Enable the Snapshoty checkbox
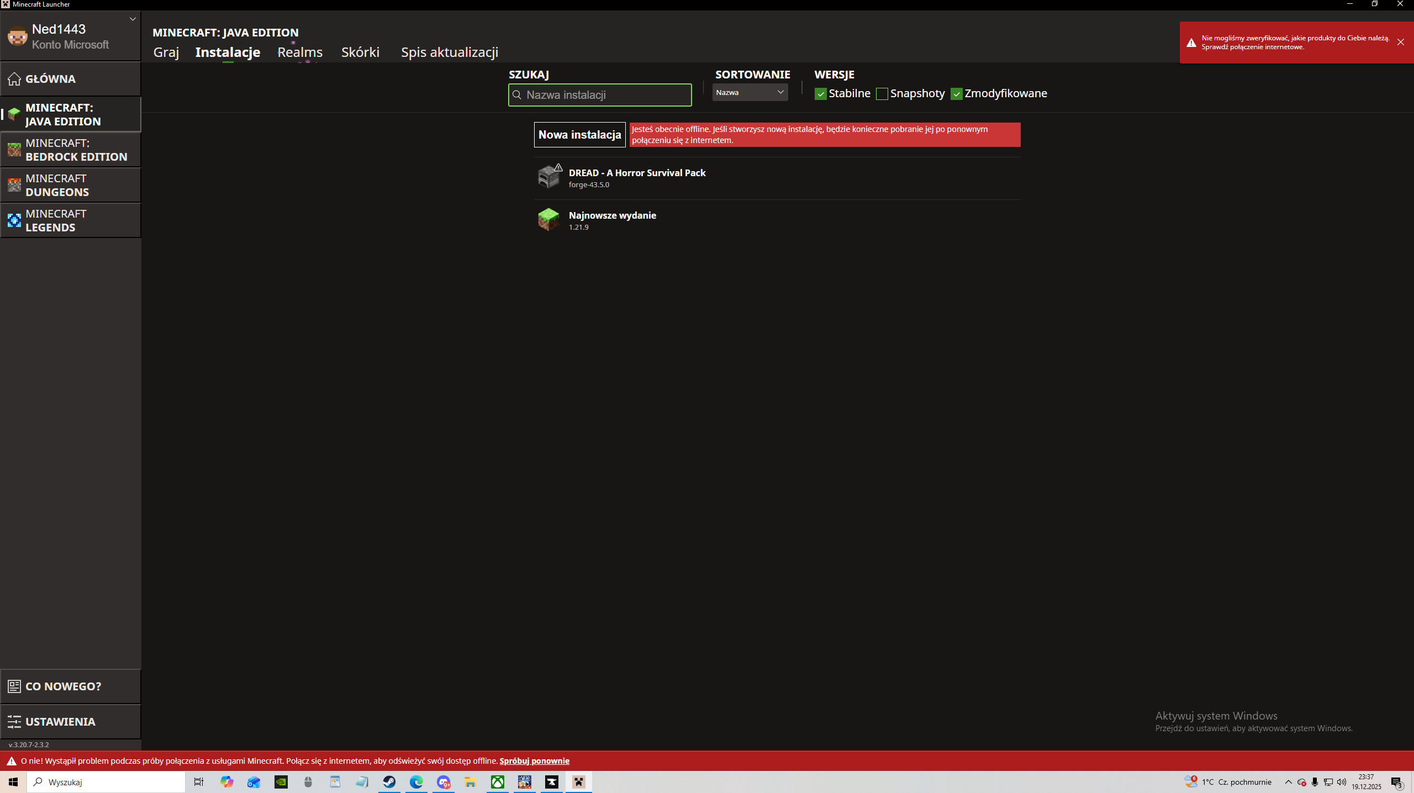This screenshot has height=793, width=1414. [882, 94]
